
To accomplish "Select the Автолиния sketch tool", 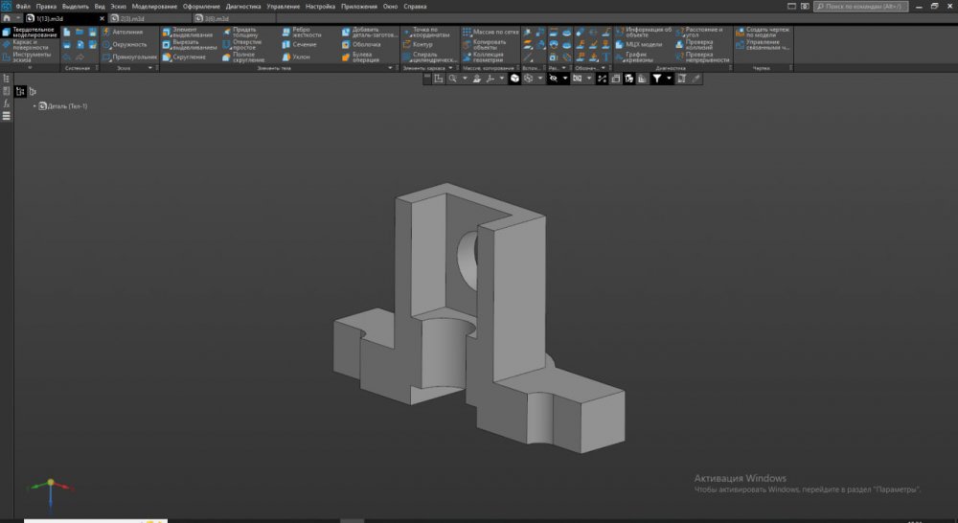I will (x=127, y=32).
